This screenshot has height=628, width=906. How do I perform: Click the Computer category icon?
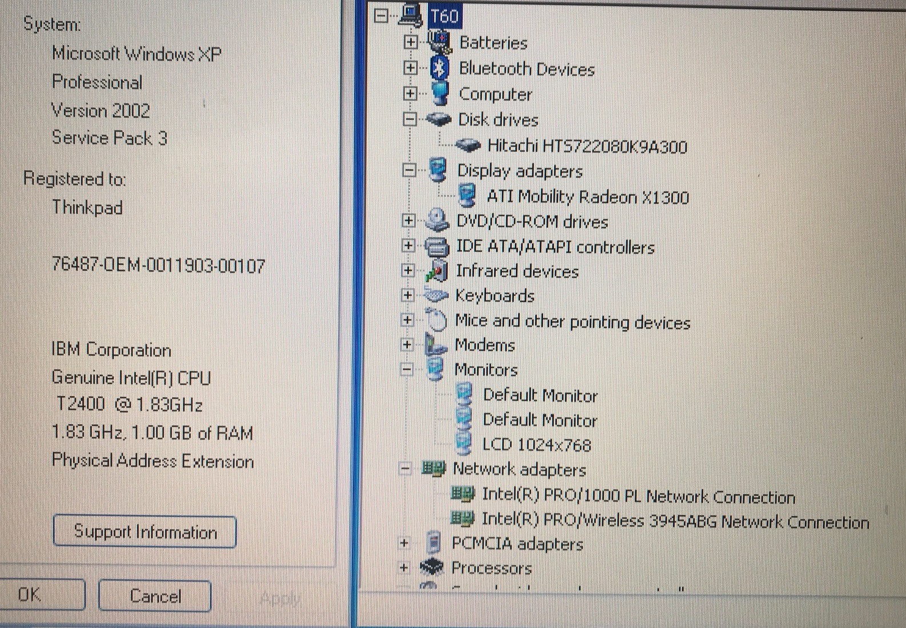(439, 93)
